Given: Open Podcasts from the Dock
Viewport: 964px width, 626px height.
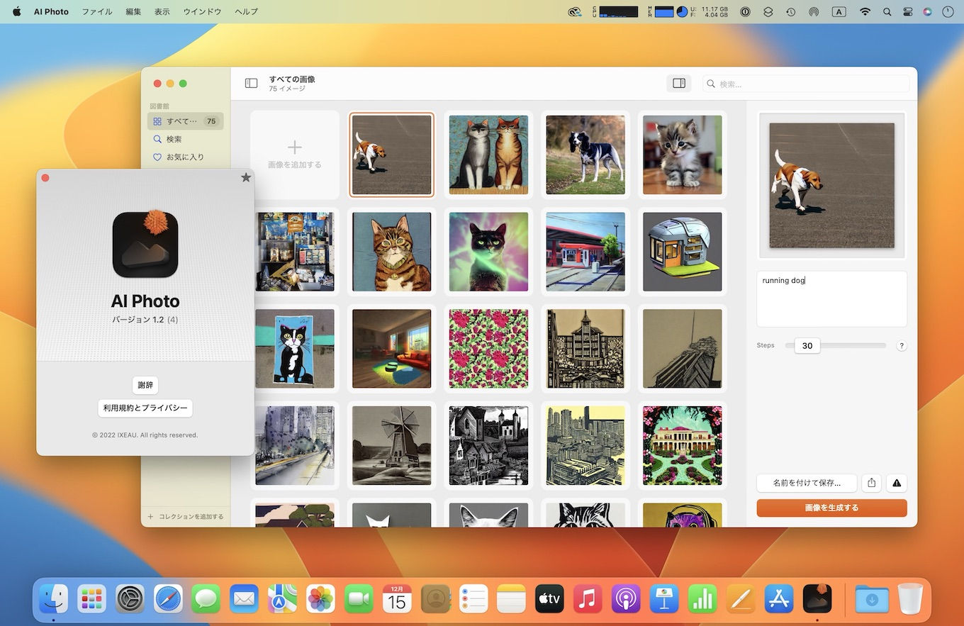Looking at the screenshot, I should click(627, 599).
